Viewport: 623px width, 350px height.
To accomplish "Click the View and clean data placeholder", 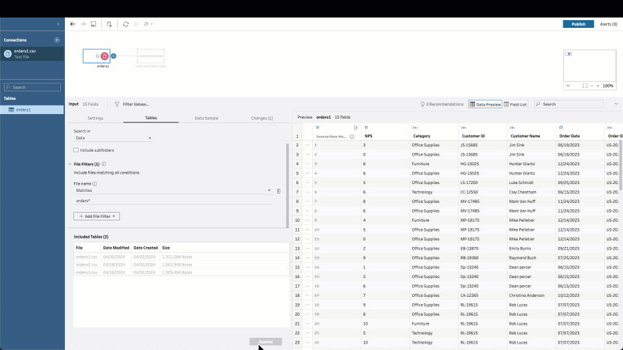I will click(x=151, y=56).
